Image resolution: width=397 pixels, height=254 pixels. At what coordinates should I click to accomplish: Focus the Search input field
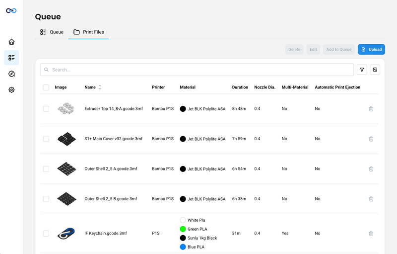pyautogui.click(x=198, y=70)
